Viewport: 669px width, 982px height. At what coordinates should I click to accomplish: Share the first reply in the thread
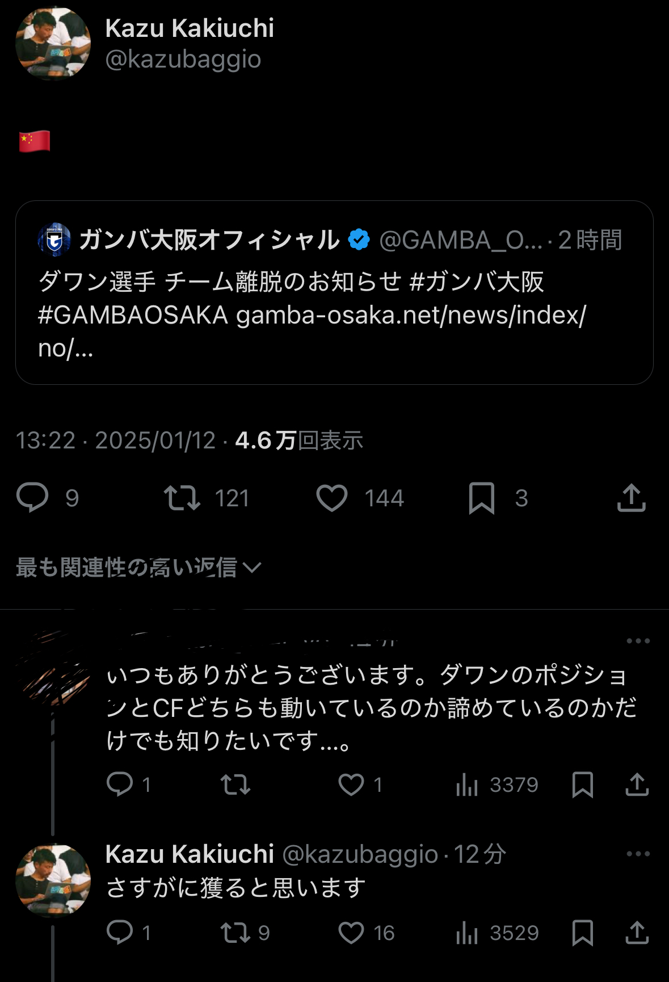[637, 784]
